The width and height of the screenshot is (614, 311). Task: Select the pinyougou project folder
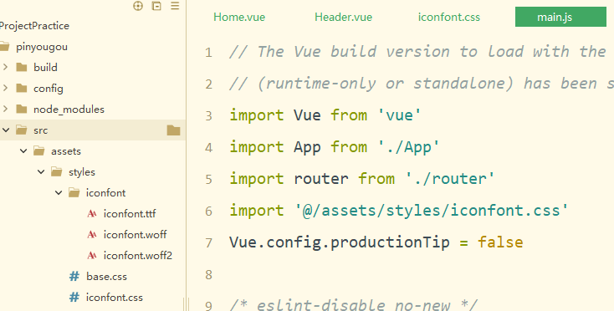tap(42, 47)
